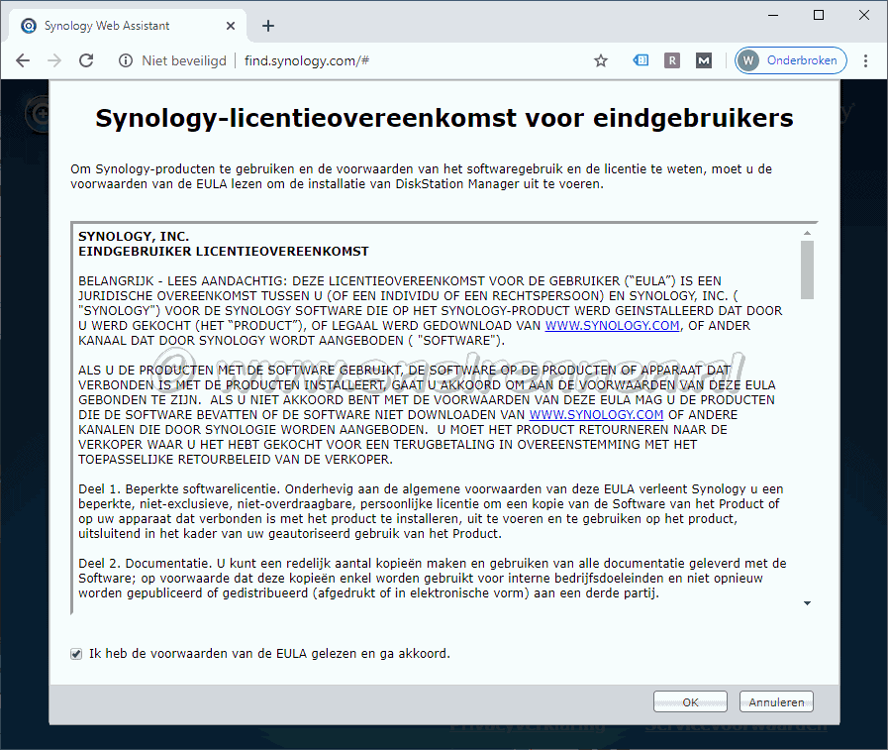Close the browser window
Screen dimensions: 888x750
pos(863,15)
